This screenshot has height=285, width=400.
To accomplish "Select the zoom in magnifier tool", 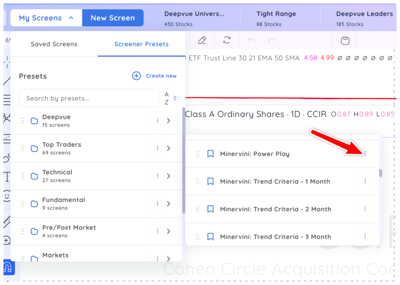I will click(7, 240).
